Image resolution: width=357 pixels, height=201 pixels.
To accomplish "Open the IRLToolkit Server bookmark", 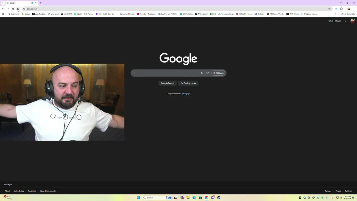I will click(x=244, y=14).
